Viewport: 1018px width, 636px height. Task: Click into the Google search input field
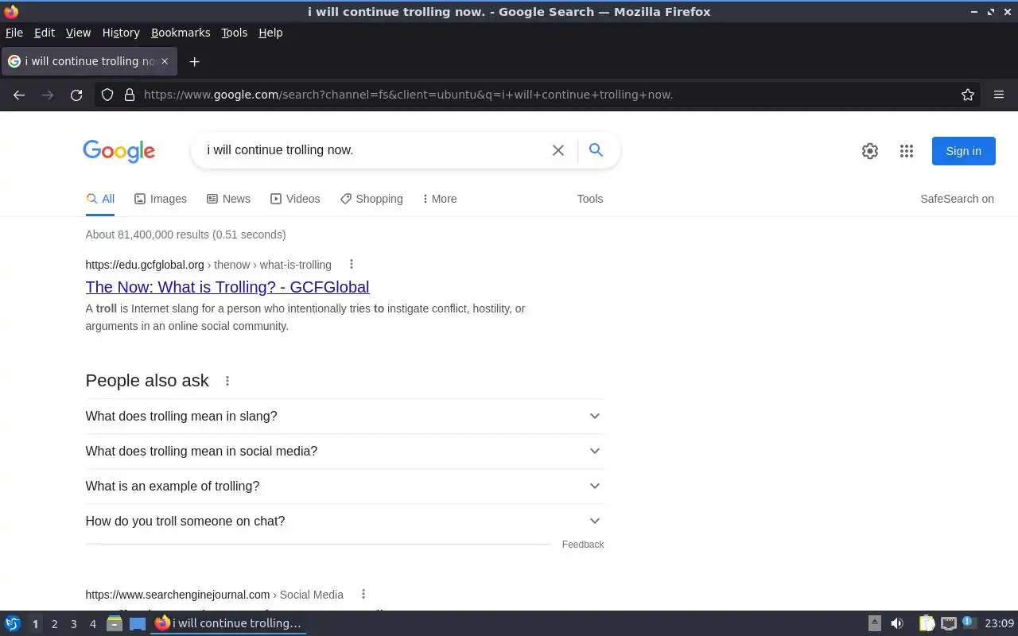point(374,150)
